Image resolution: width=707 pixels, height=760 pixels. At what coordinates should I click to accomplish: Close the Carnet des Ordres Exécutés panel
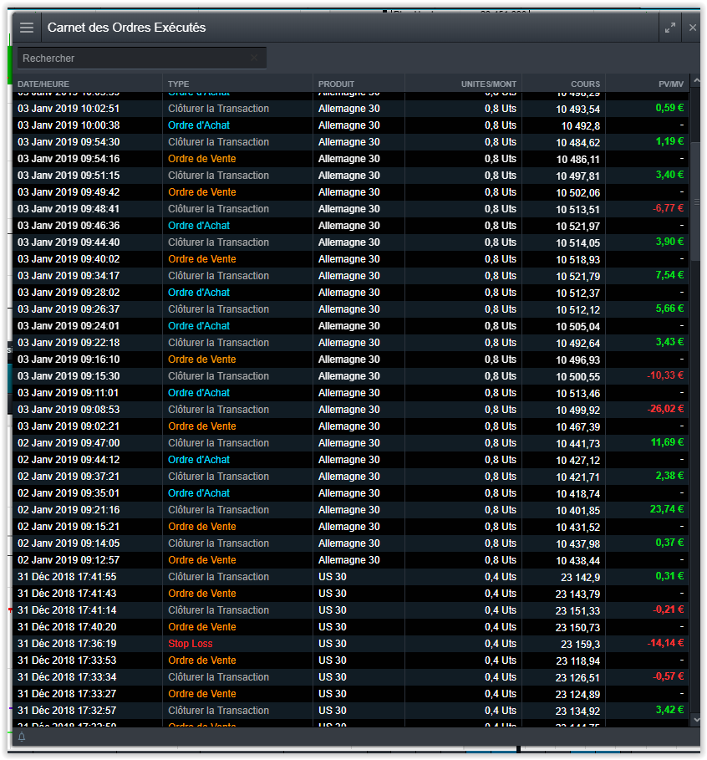[693, 28]
